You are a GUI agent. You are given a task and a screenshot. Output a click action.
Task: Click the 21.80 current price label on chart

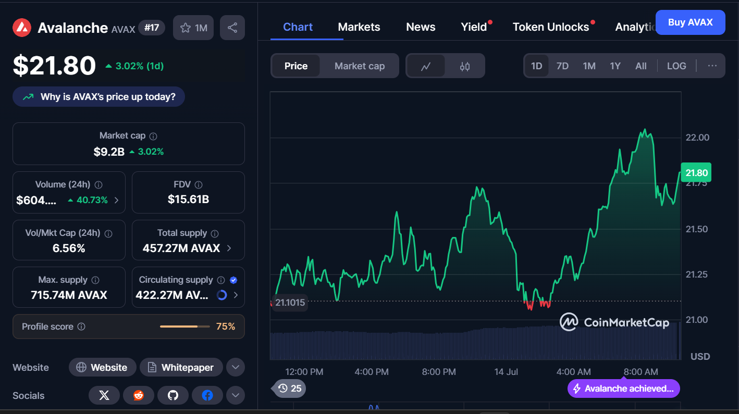(x=696, y=173)
